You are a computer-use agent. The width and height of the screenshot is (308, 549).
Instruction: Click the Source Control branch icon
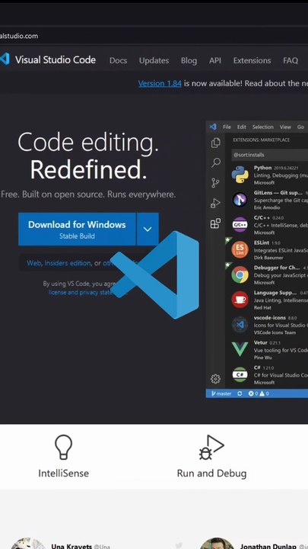click(x=215, y=182)
